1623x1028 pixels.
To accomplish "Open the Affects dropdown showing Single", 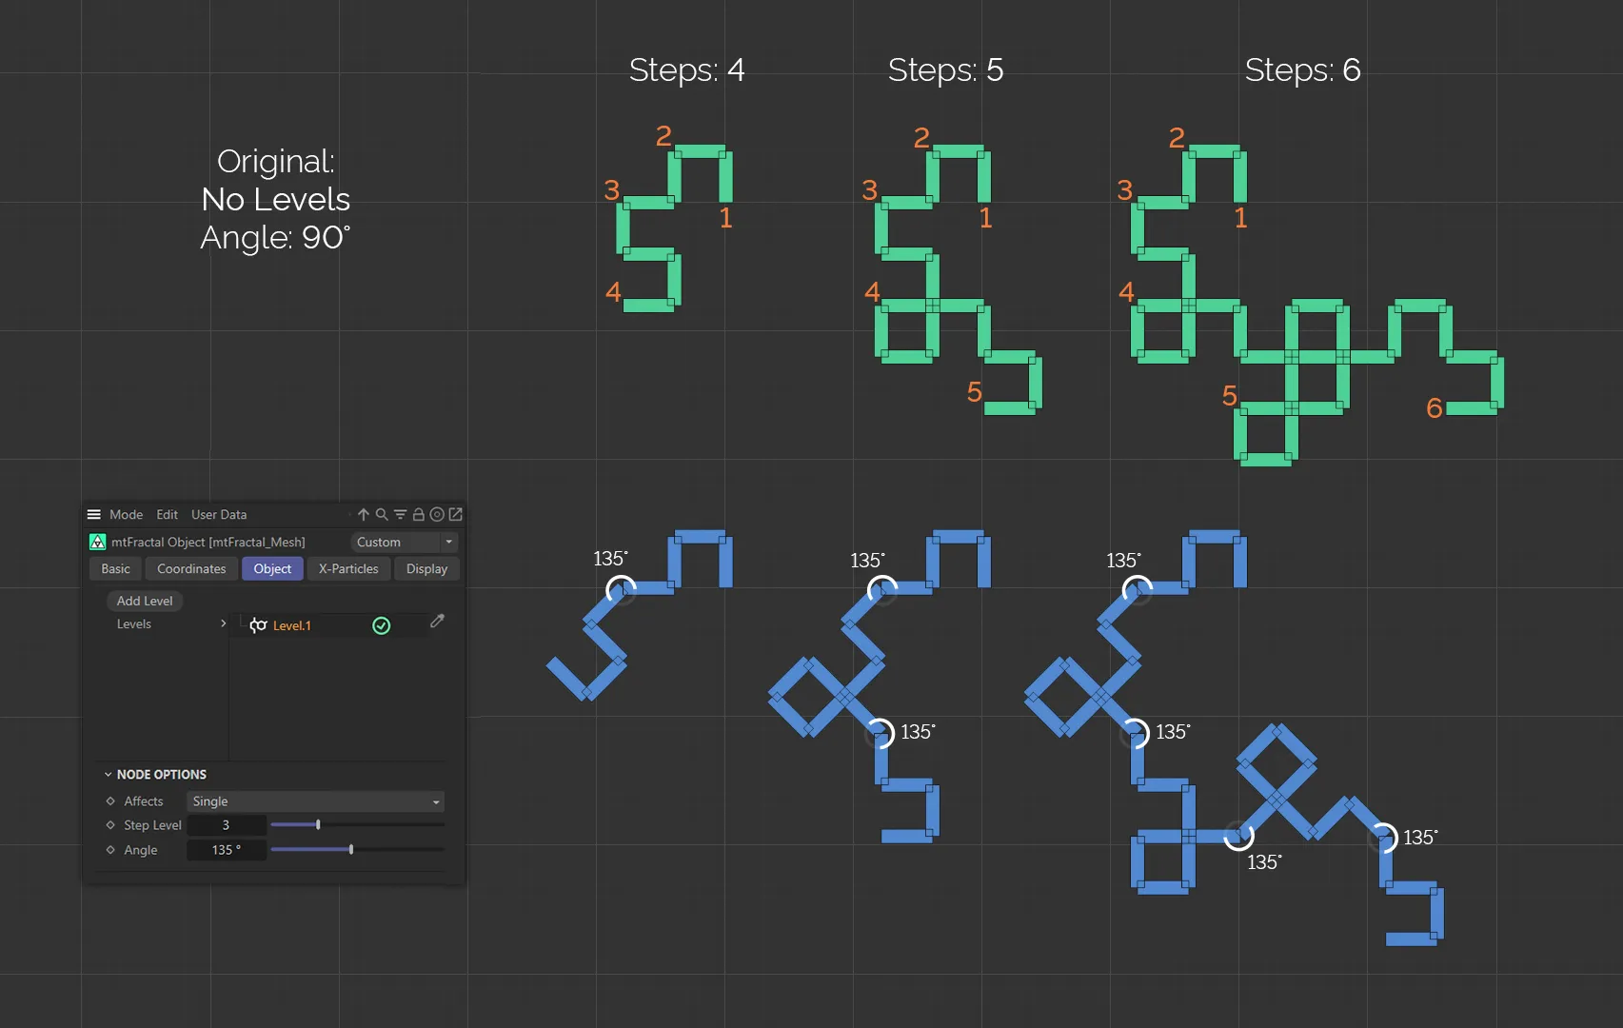I will tap(315, 801).
